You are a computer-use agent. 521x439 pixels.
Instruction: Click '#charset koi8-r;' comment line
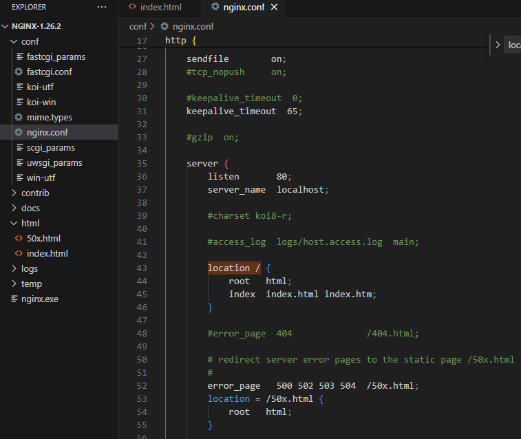(250, 216)
